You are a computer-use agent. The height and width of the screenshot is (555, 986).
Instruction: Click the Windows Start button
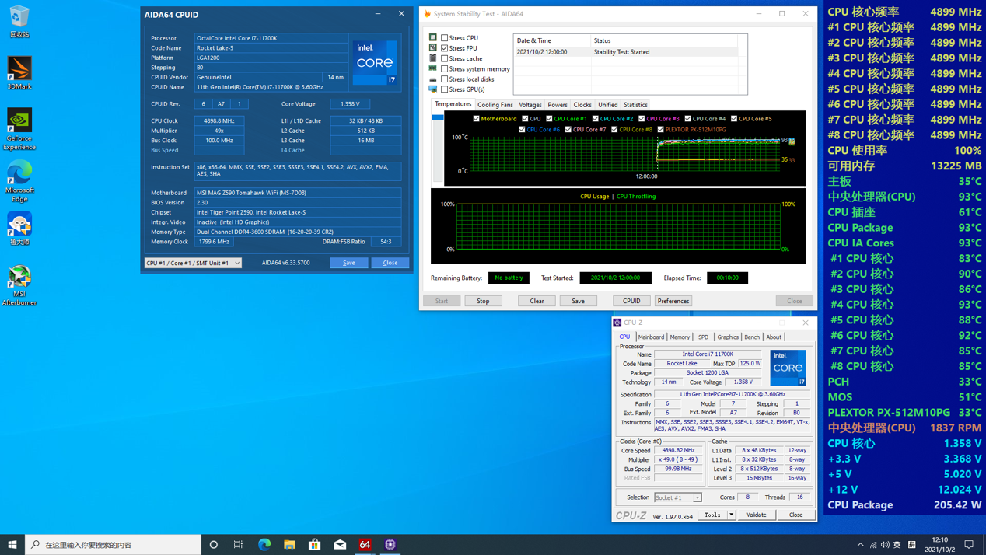(x=12, y=545)
